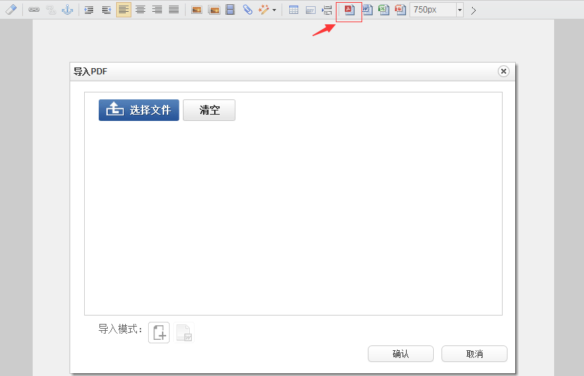This screenshot has height=376, width=584.
Task: Toggle left text alignment
Action: tap(124, 10)
